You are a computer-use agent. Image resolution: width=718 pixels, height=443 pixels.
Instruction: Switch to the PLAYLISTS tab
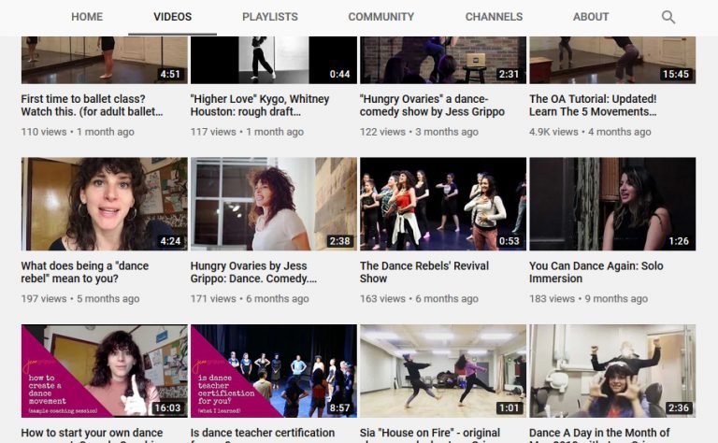tap(269, 17)
